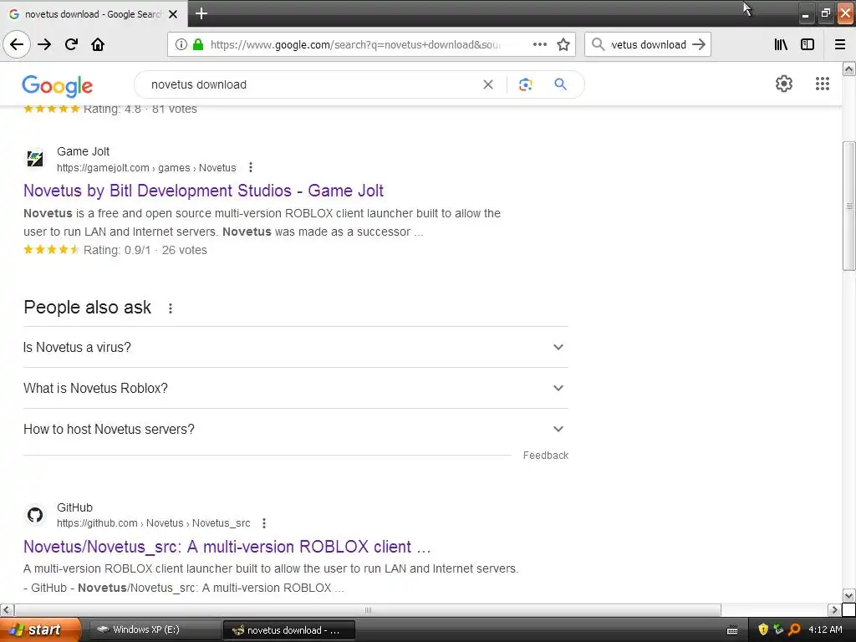
Task: View secure connection padlock details
Action: [x=198, y=45]
